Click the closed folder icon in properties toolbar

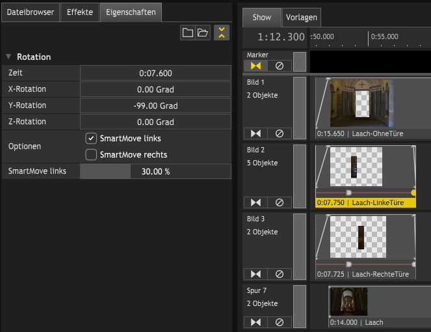click(188, 33)
